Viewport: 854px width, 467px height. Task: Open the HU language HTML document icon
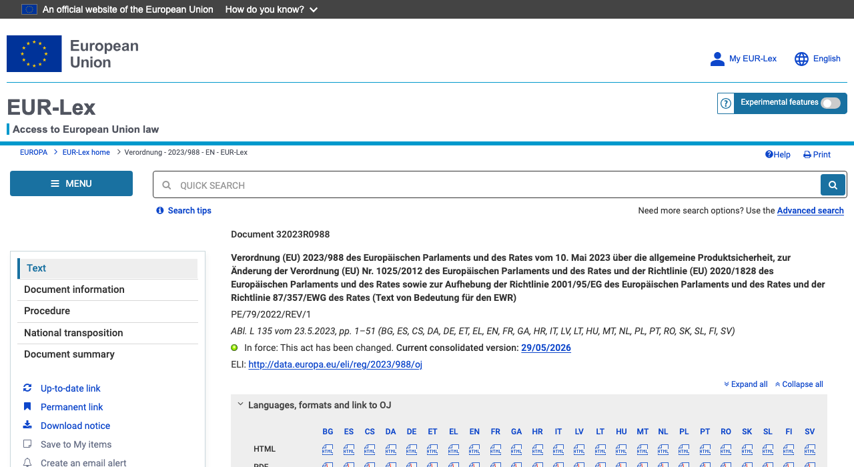[621, 450]
